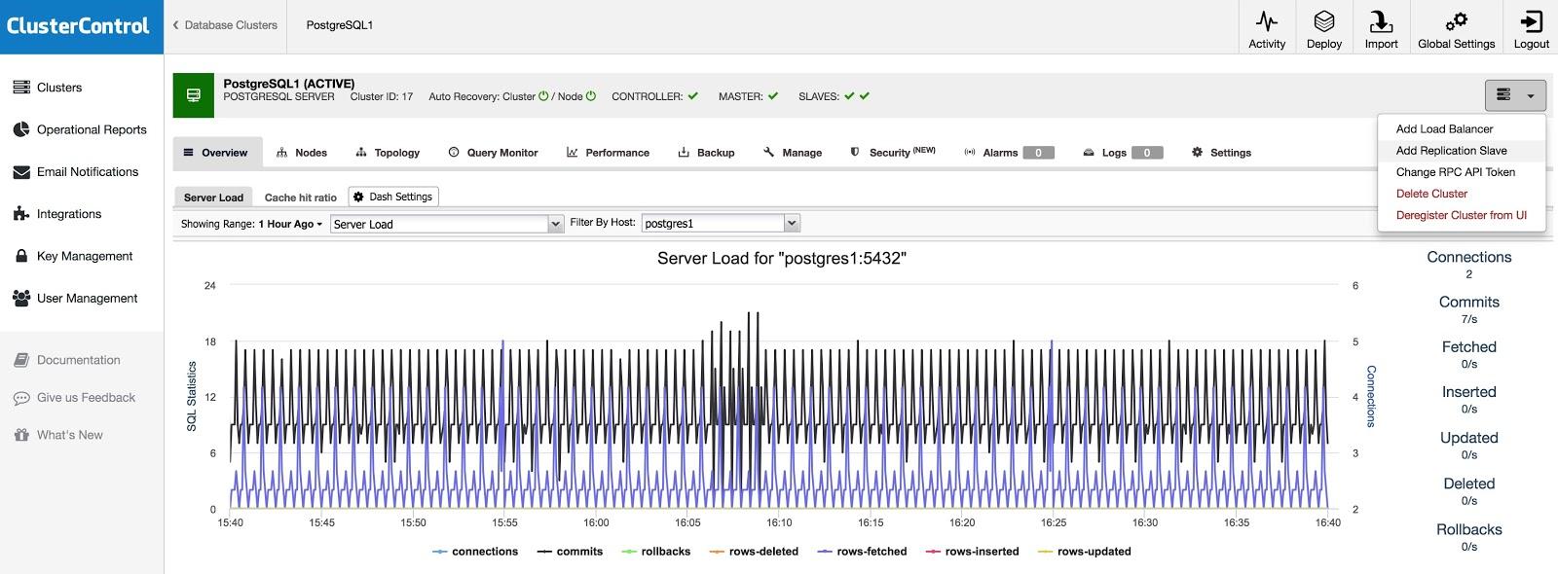Open Filter By Host postgres1 dropdown
The width and height of the screenshot is (1558, 574).
click(x=720, y=223)
